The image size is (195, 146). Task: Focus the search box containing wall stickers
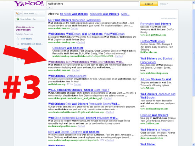pyautogui.click(x=93, y=4)
